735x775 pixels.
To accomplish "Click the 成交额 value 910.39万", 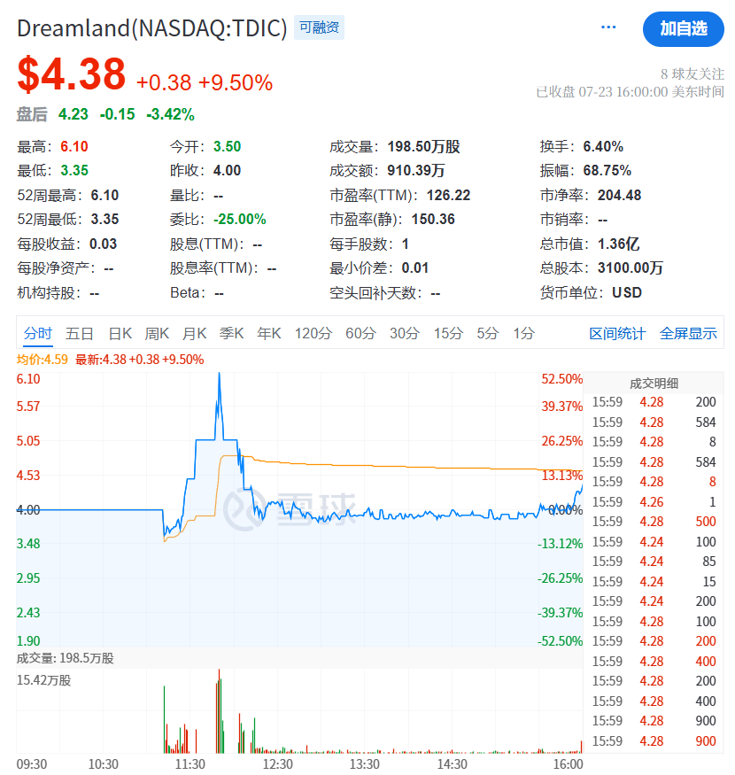I will pos(415,171).
